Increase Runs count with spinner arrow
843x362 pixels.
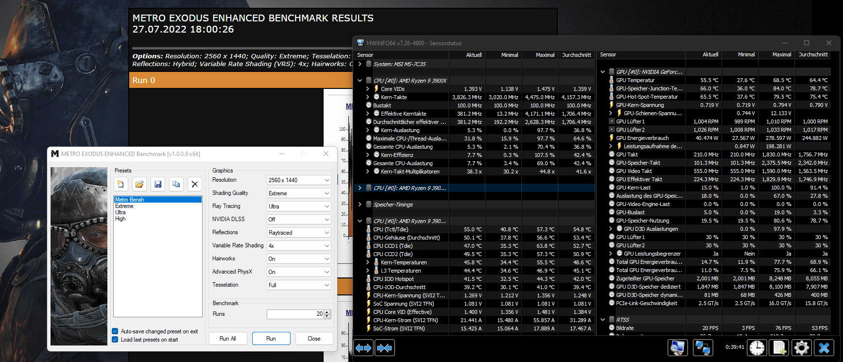tap(327, 312)
